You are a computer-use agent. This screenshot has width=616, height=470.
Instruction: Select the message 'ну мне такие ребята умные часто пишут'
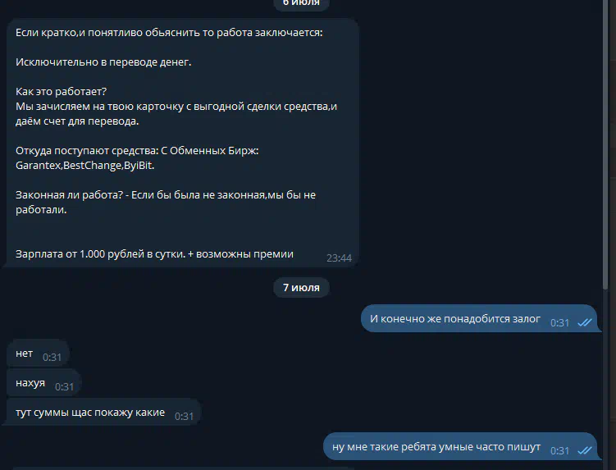click(x=460, y=447)
